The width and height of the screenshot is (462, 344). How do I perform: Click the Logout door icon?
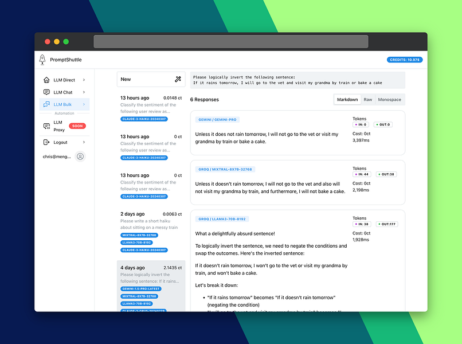(x=46, y=142)
